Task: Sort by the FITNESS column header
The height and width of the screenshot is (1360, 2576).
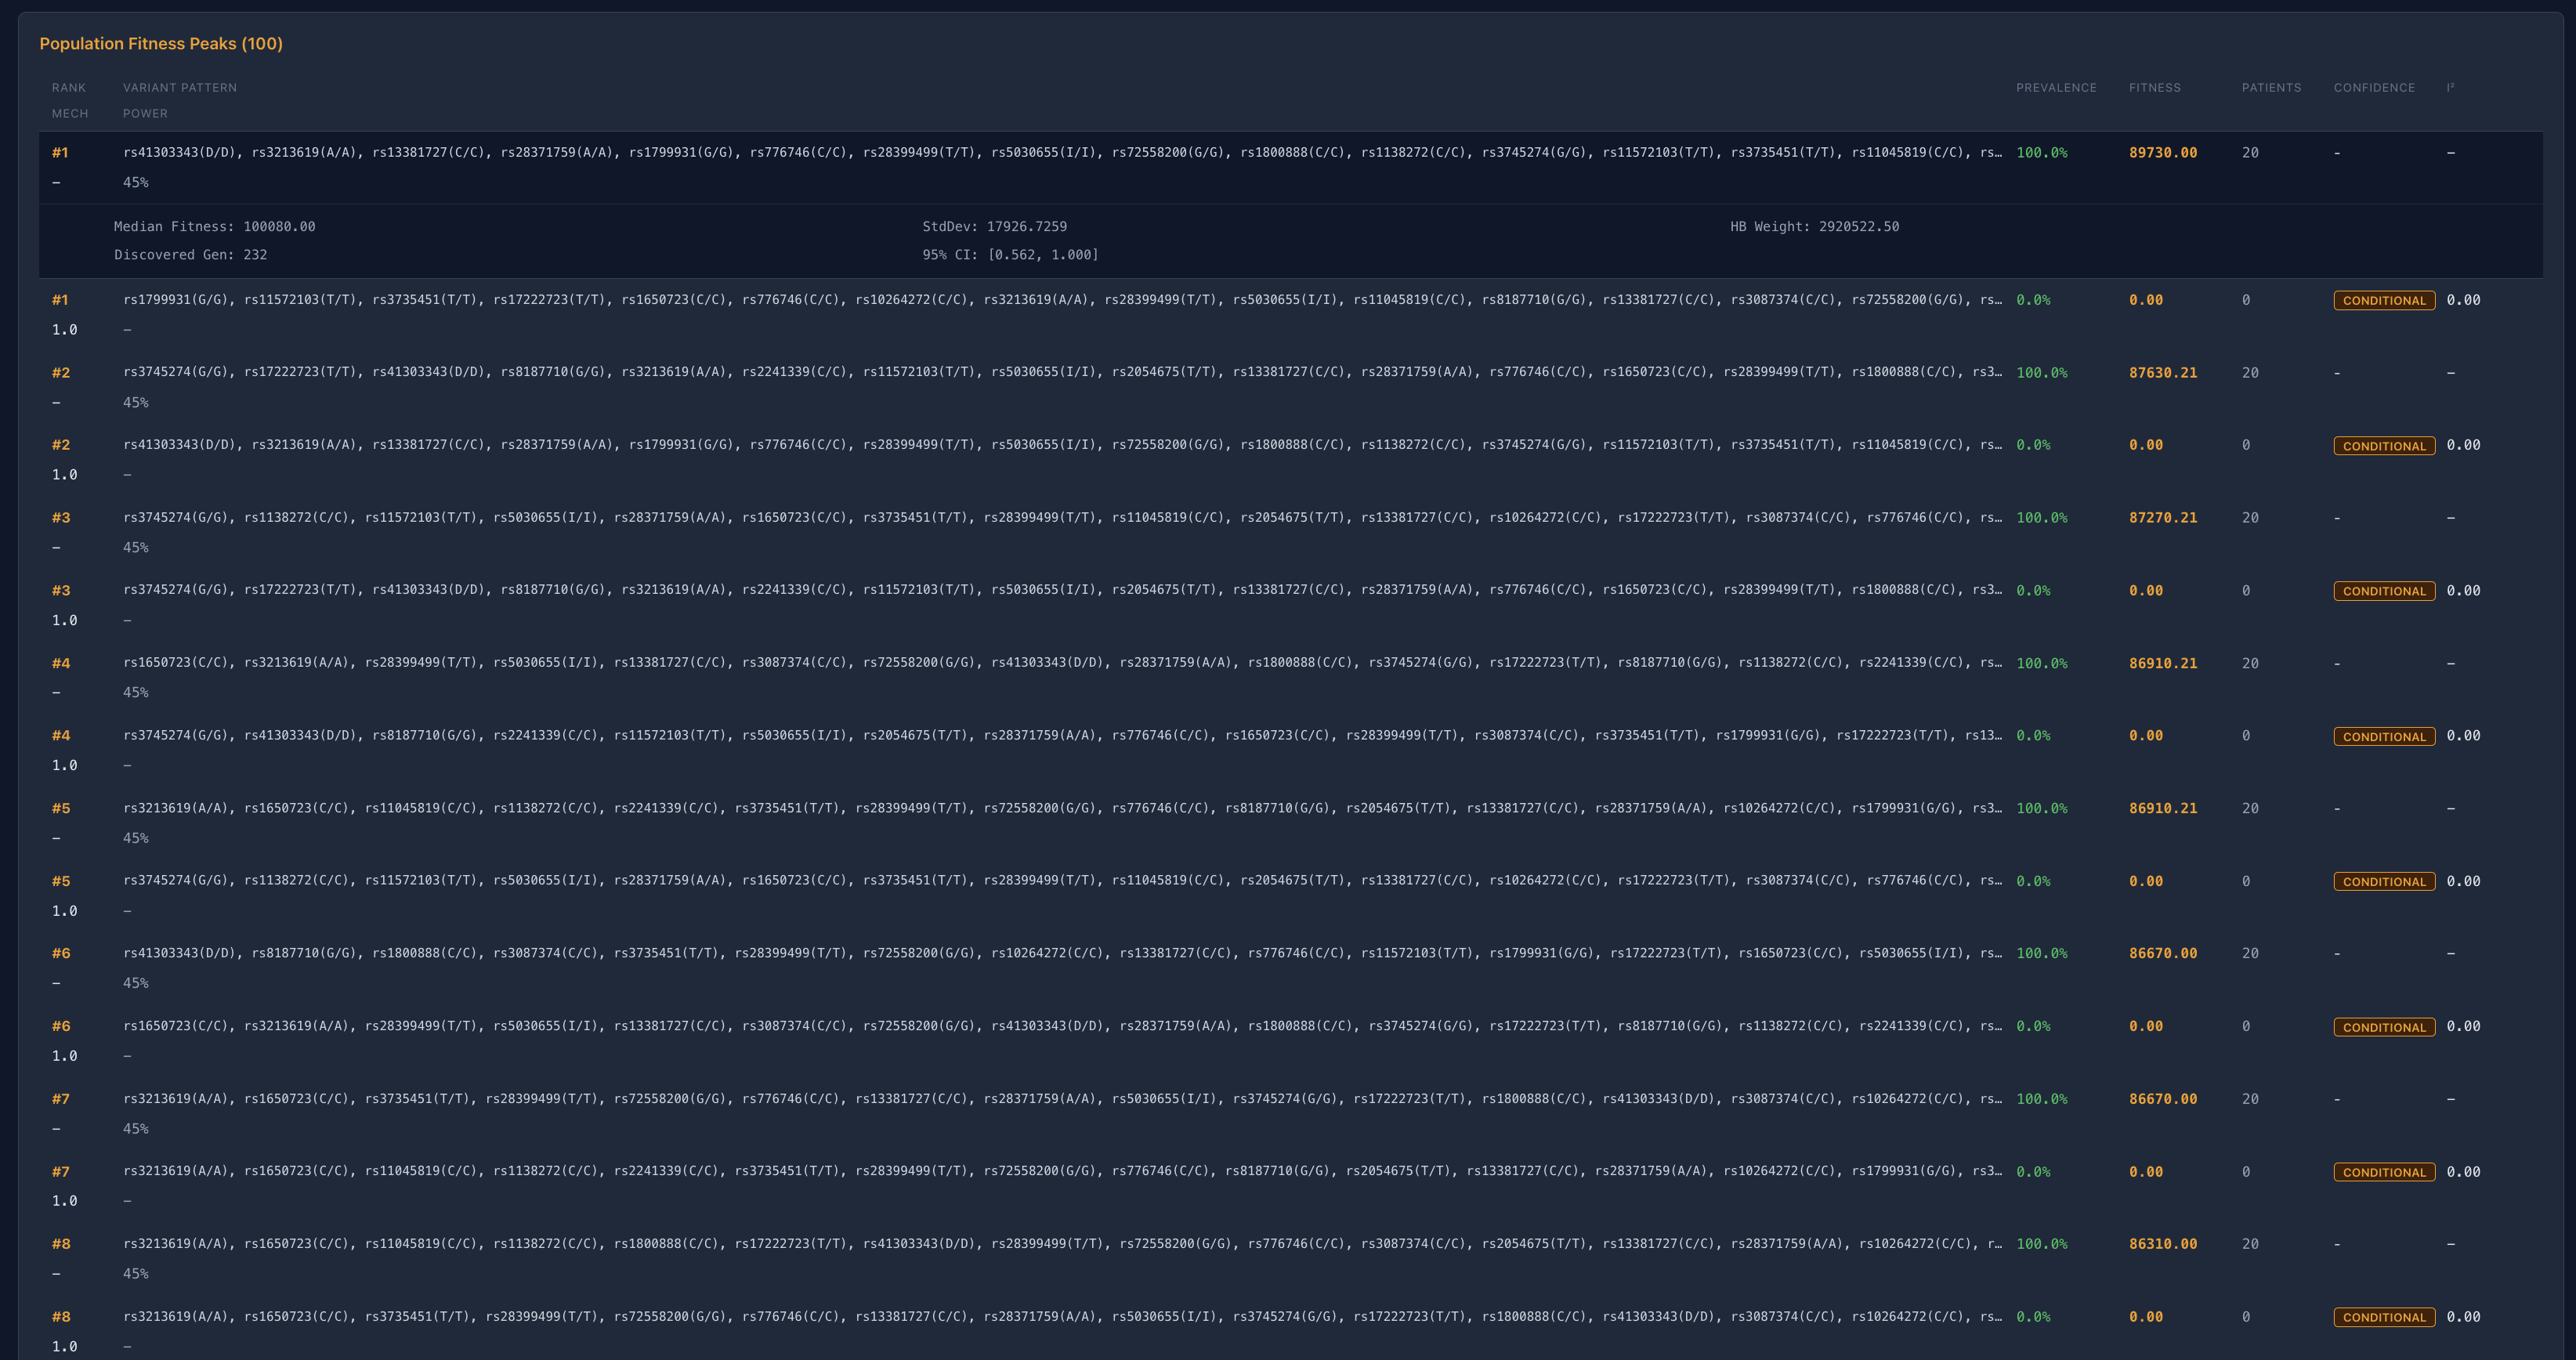Action: (x=2154, y=88)
